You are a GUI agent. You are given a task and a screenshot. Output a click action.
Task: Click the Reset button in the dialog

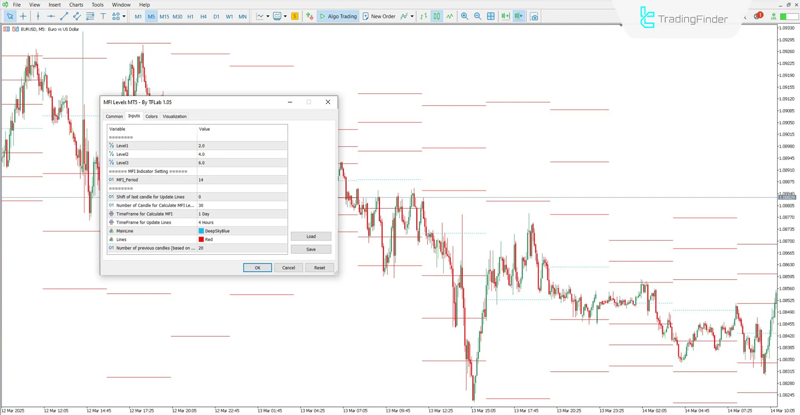click(x=319, y=267)
